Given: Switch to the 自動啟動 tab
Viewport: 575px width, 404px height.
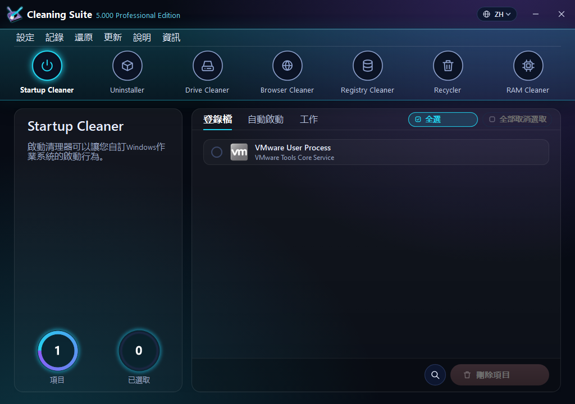Looking at the screenshot, I should point(266,120).
